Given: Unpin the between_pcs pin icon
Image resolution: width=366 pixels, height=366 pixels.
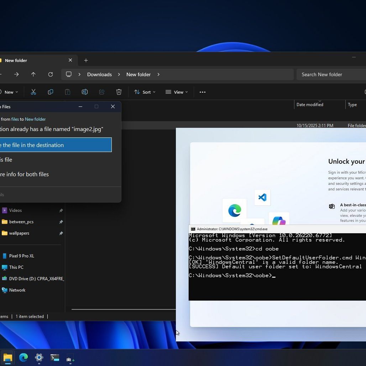Looking at the screenshot, I should 61,222.
